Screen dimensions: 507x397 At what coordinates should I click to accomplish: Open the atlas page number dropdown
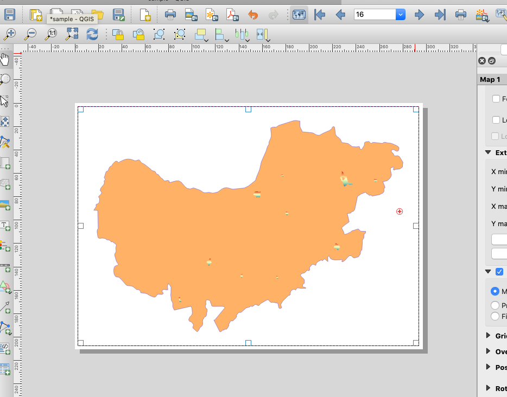click(401, 15)
